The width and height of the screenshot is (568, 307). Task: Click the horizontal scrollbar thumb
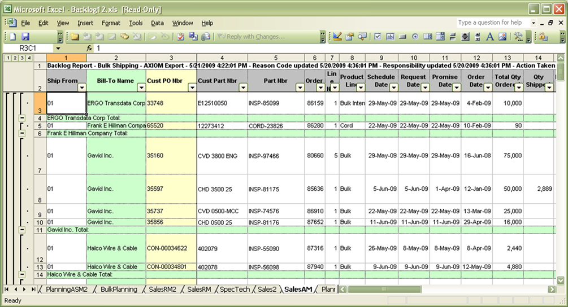click(x=384, y=290)
